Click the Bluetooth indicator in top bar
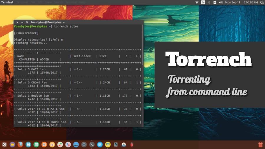 click(209, 2)
